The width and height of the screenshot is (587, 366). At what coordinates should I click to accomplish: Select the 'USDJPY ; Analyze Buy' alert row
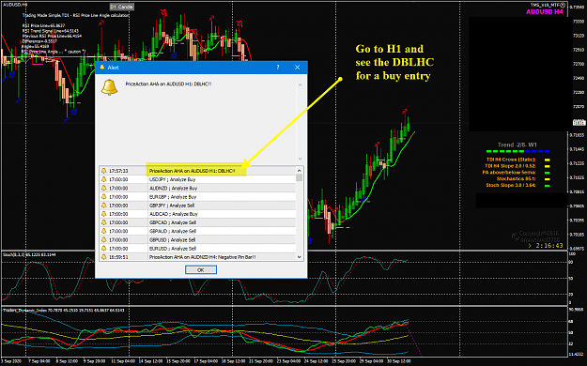tap(197, 179)
